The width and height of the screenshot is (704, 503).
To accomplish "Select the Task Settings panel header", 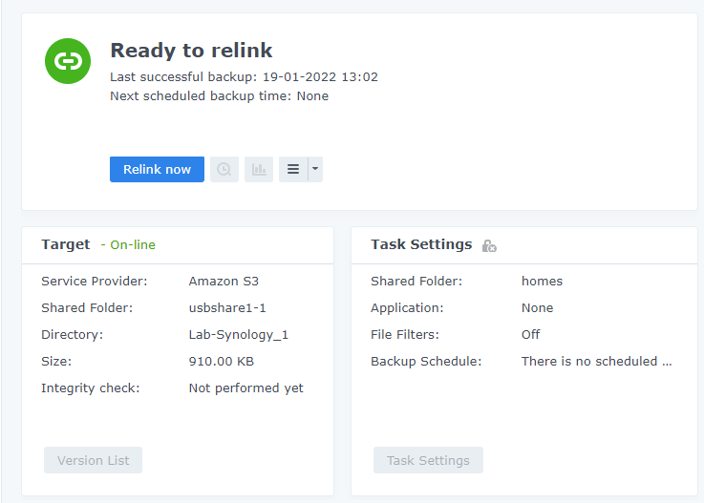I will pyautogui.click(x=421, y=244).
